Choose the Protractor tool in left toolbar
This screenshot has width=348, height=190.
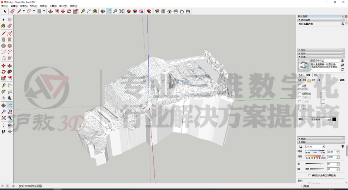[x=3, y=92]
